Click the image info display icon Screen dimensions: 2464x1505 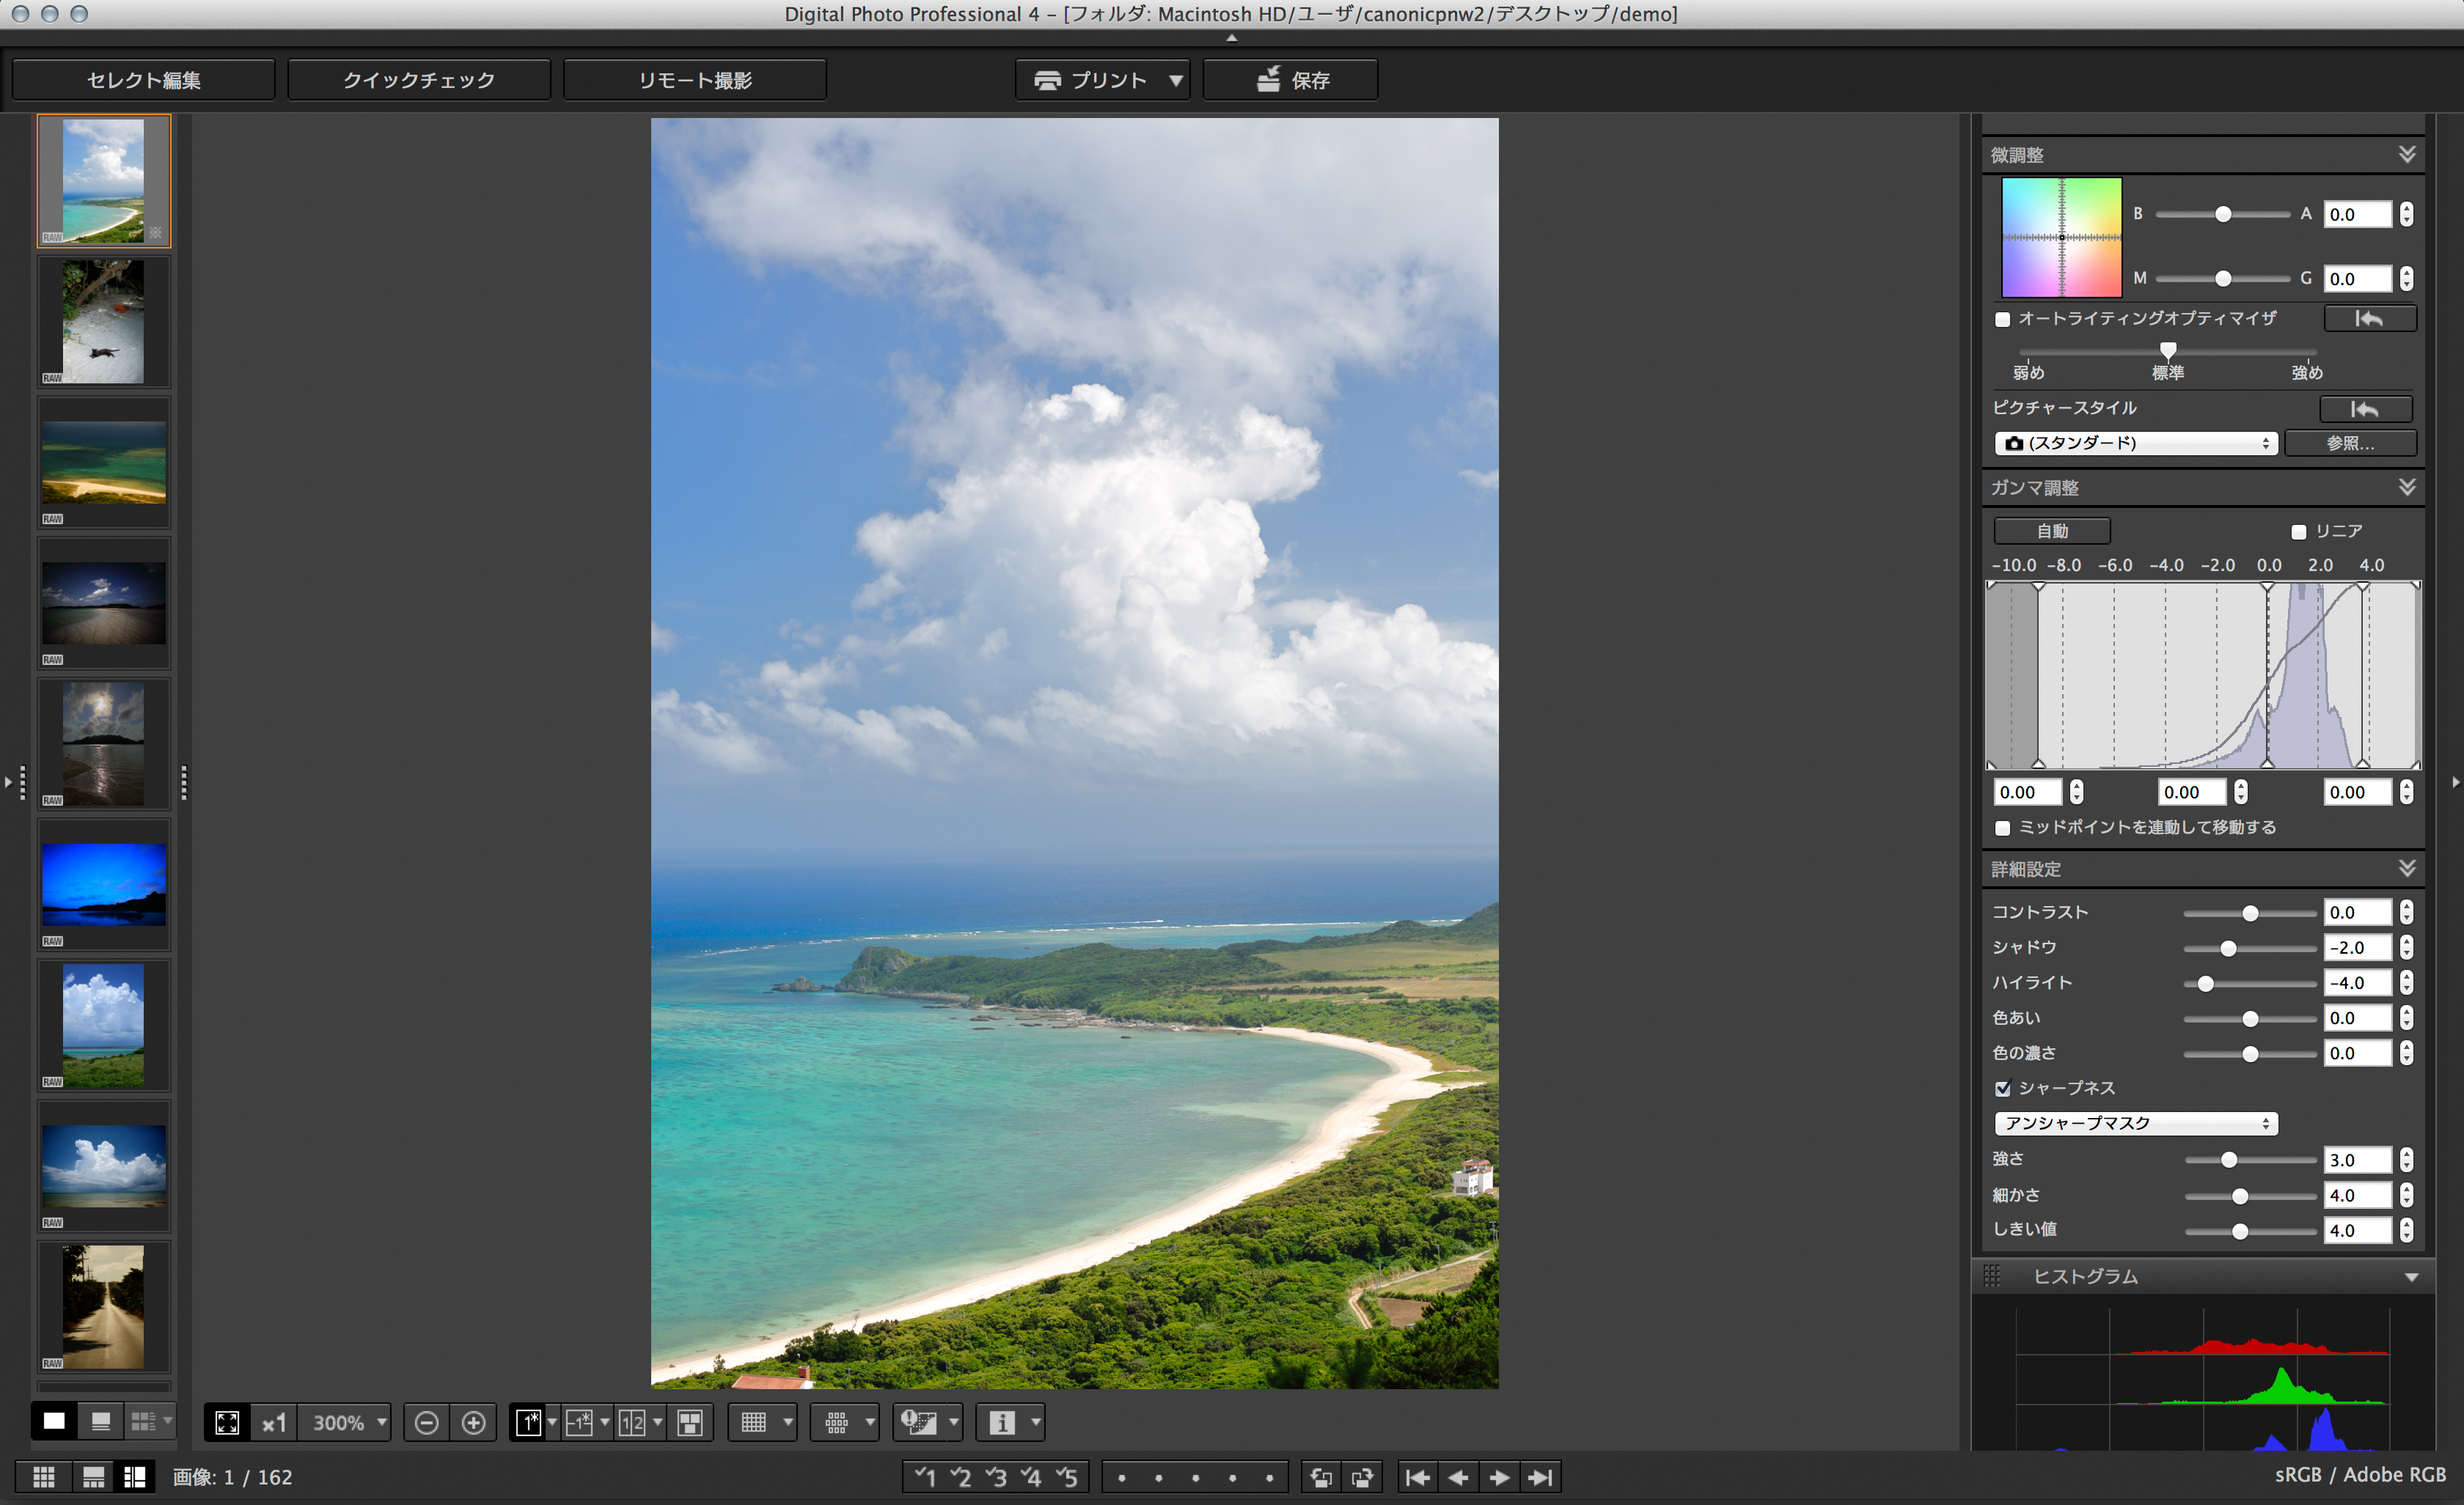coord(1002,1422)
